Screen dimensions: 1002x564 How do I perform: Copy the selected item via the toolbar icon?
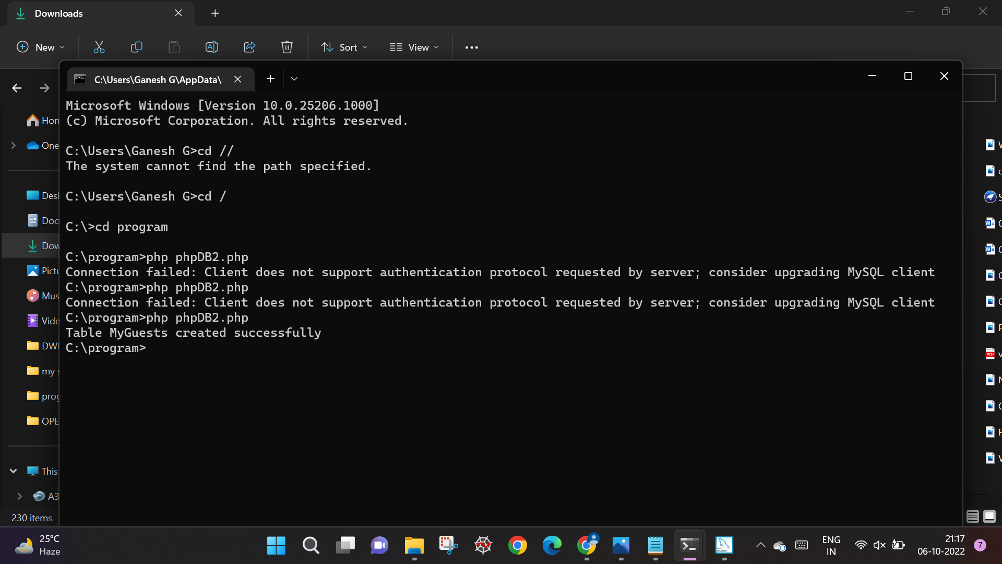point(137,47)
